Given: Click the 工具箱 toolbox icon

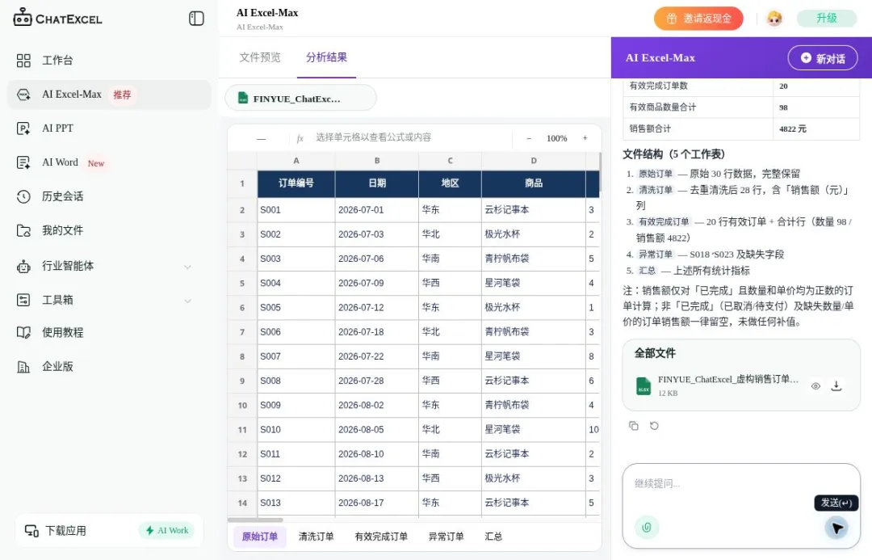Looking at the screenshot, I should point(23,300).
